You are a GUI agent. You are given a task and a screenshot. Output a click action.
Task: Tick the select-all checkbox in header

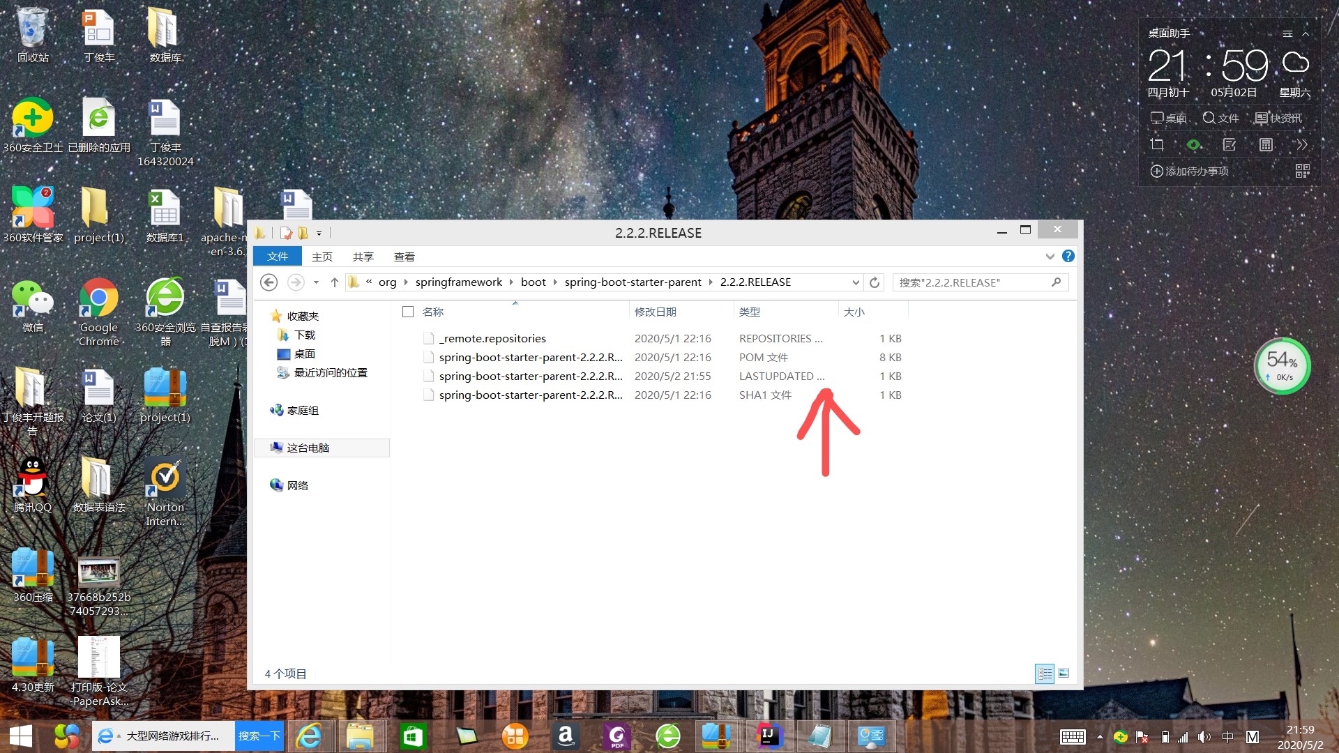coord(408,312)
